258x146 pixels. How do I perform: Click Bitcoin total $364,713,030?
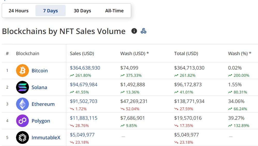[x=189, y=68]
